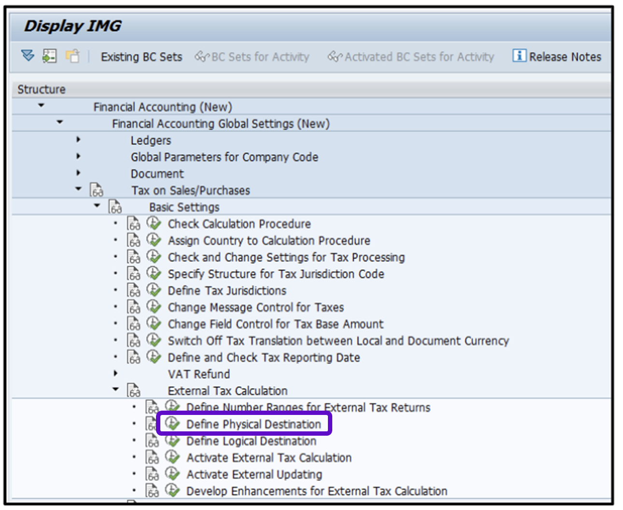This screenshot has height=510, width=623.
Task: Click the Release Notes info icon
Action: click(519, 56)
